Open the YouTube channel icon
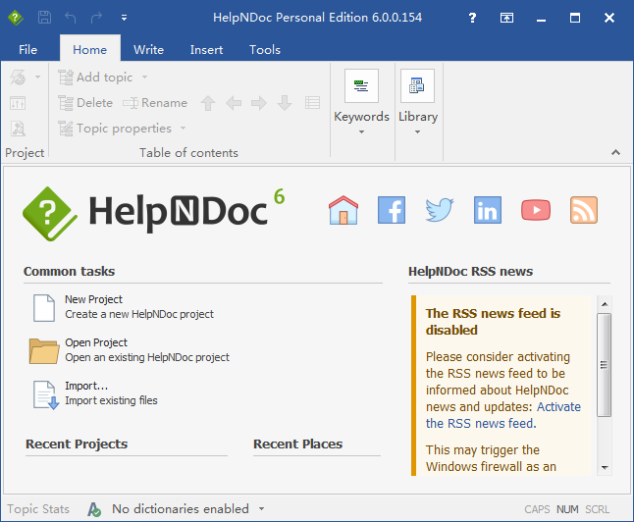 point(536,210)
